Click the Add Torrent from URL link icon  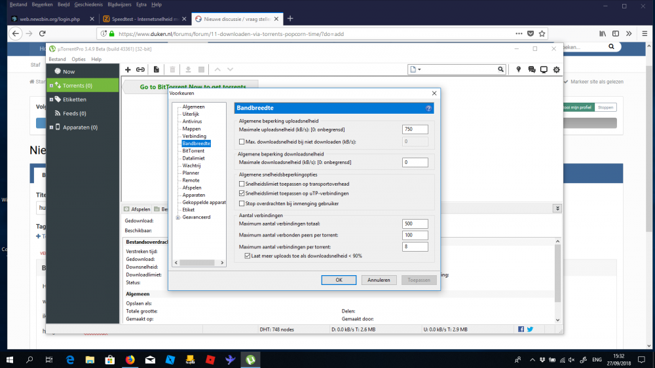(140, 69)
